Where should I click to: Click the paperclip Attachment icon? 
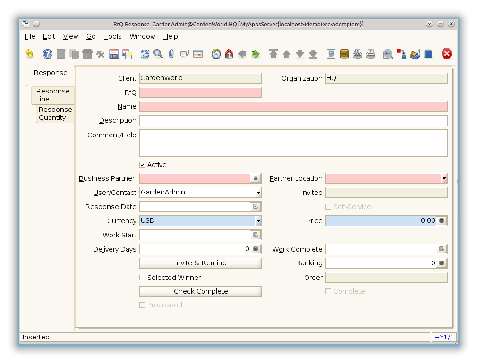(x=171, y=54)
